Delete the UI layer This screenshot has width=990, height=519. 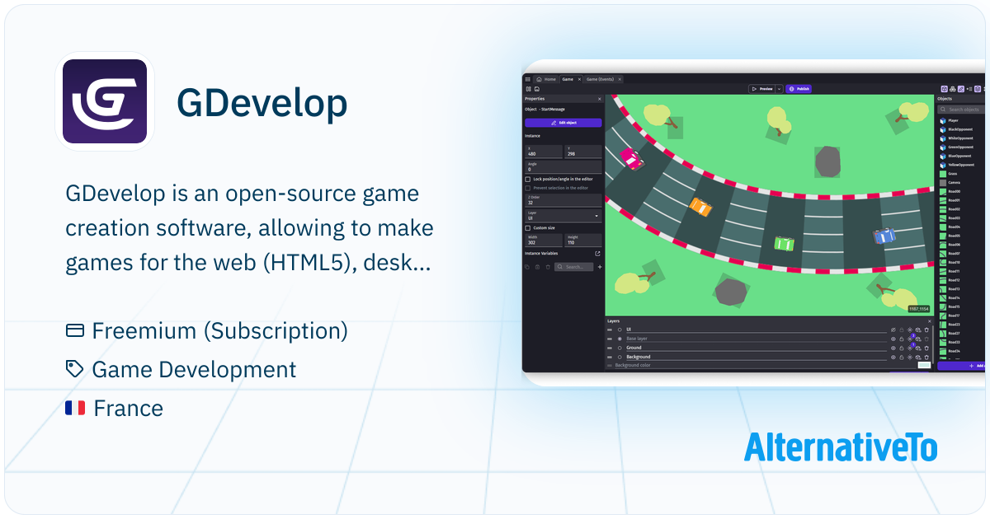point(926,330)
